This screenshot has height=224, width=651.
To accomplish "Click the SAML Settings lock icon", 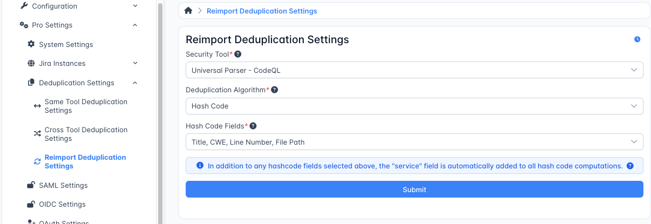I will tap(31, 185).
